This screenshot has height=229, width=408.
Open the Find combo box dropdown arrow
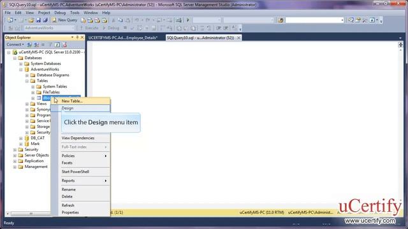[x=342, y=20]
